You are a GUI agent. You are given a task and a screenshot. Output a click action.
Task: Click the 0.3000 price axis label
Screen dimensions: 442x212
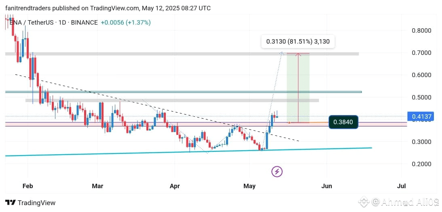click(x=421, y=142)
